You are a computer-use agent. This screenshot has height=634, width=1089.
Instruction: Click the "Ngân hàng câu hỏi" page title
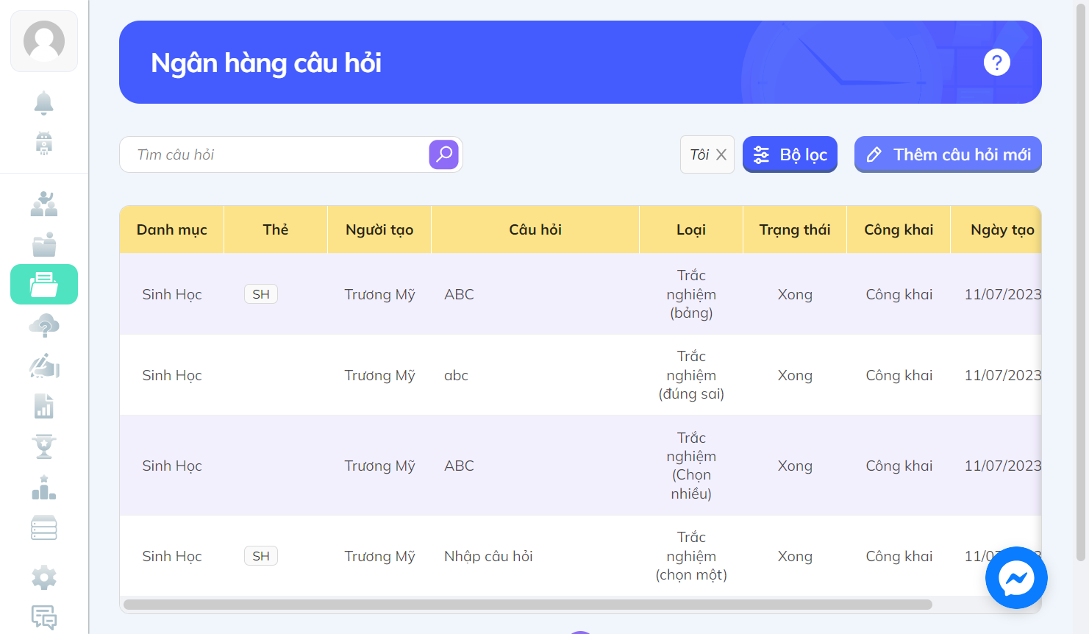[266, 63]
